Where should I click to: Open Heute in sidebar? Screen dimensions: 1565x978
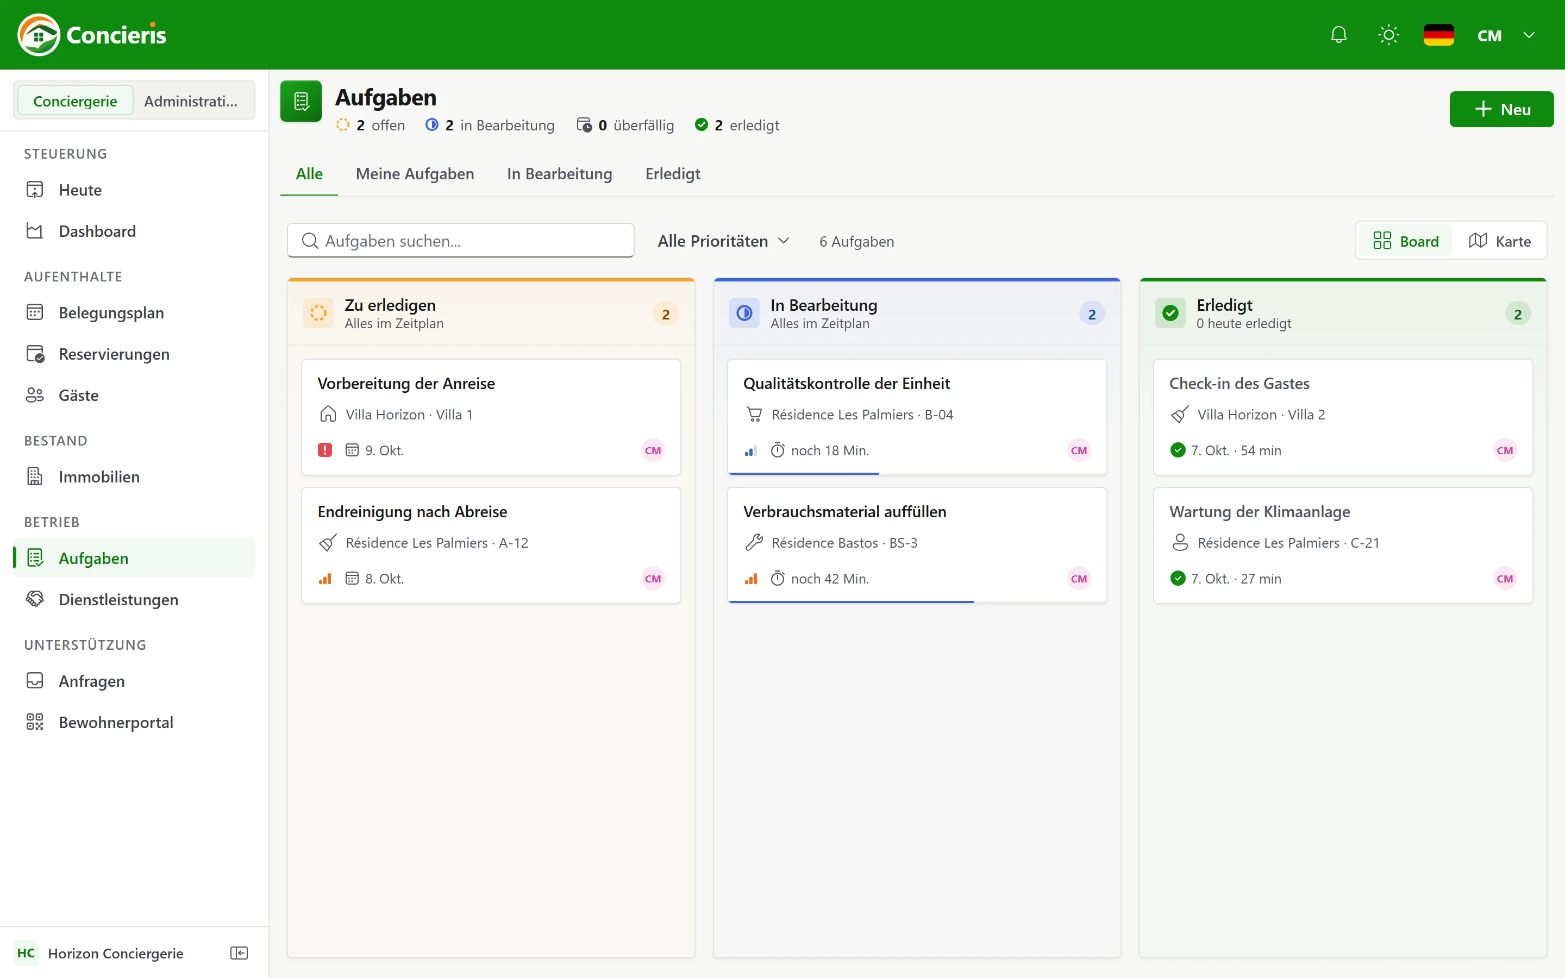click(x=134, y=190)
